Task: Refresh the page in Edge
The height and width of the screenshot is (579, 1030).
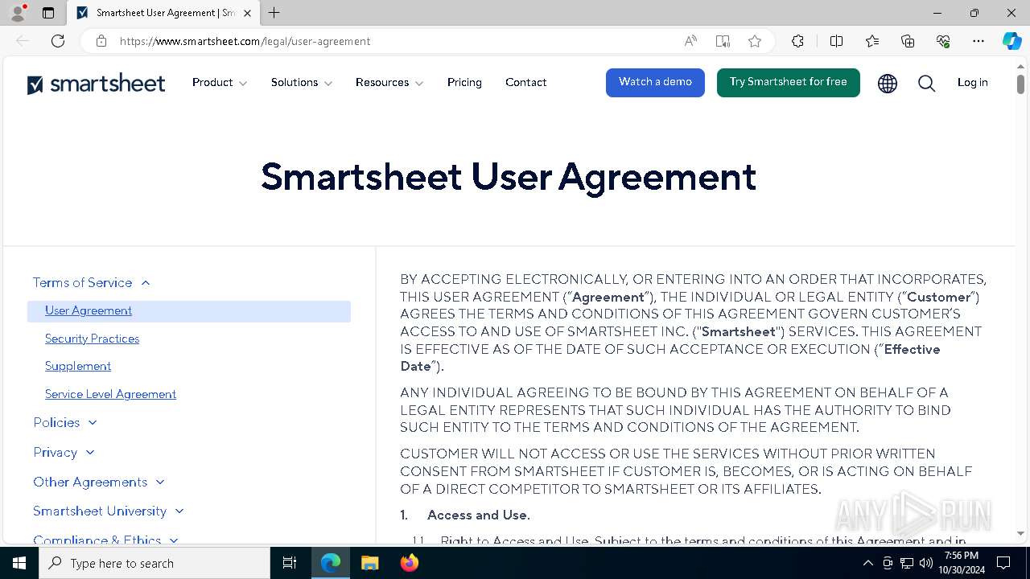Action: click(58, 41)
